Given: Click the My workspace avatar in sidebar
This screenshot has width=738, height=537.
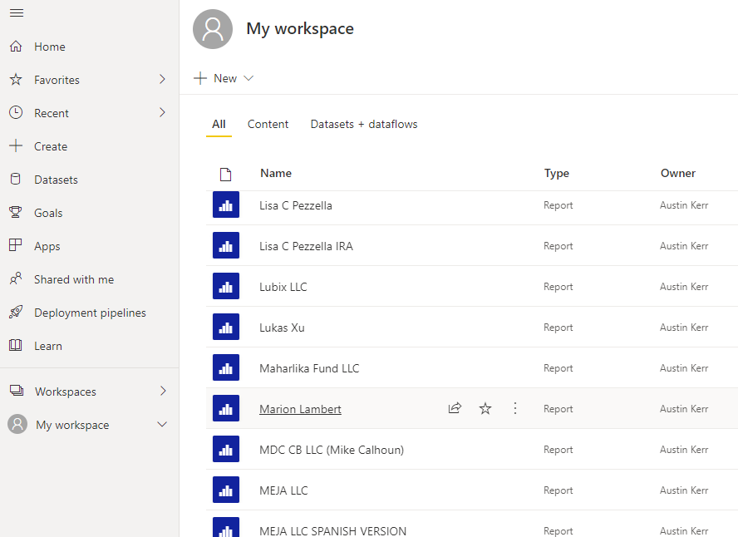Looking at the screenshot, I should coord(17,424).
